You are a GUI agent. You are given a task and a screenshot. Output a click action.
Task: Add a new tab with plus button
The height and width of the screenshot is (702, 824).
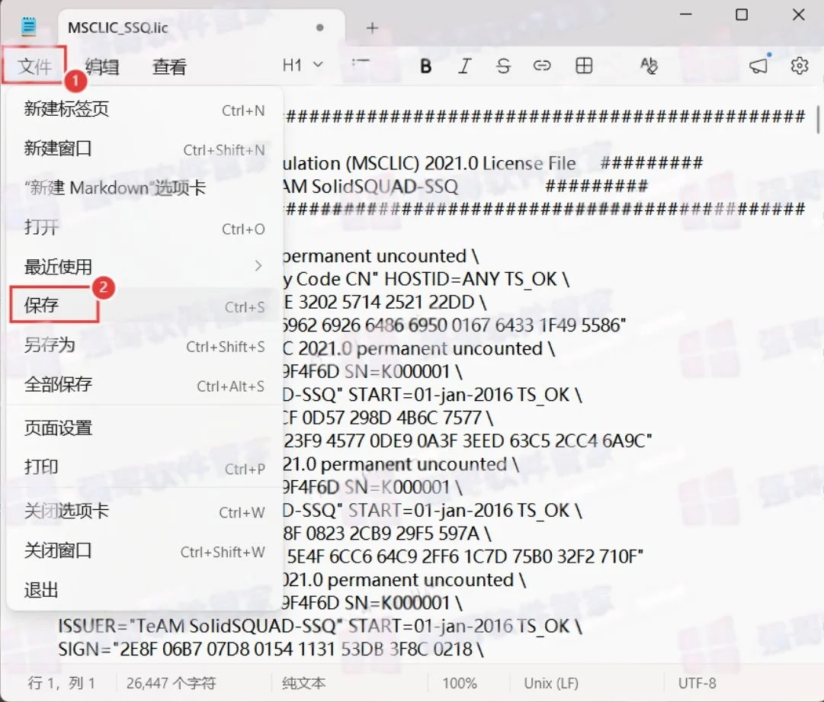coord(372,28)
